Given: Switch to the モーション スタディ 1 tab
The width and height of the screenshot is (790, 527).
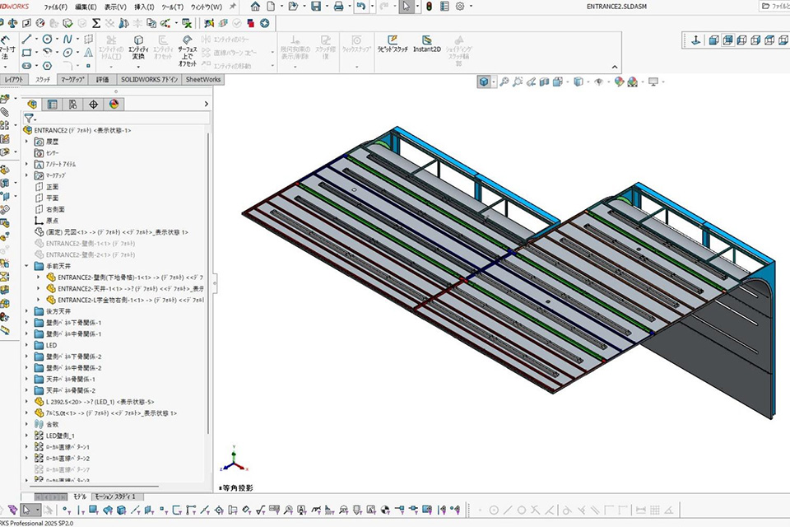Looking at the screenshot, I should coord(118,497).
